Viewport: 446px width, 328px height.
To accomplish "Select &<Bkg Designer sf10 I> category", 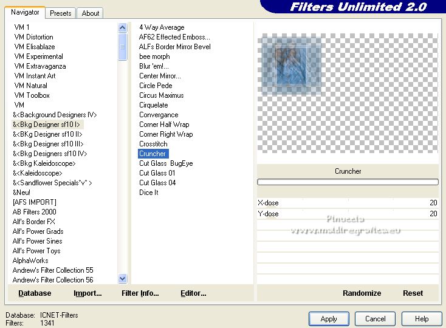I will (x=47, y=124).
